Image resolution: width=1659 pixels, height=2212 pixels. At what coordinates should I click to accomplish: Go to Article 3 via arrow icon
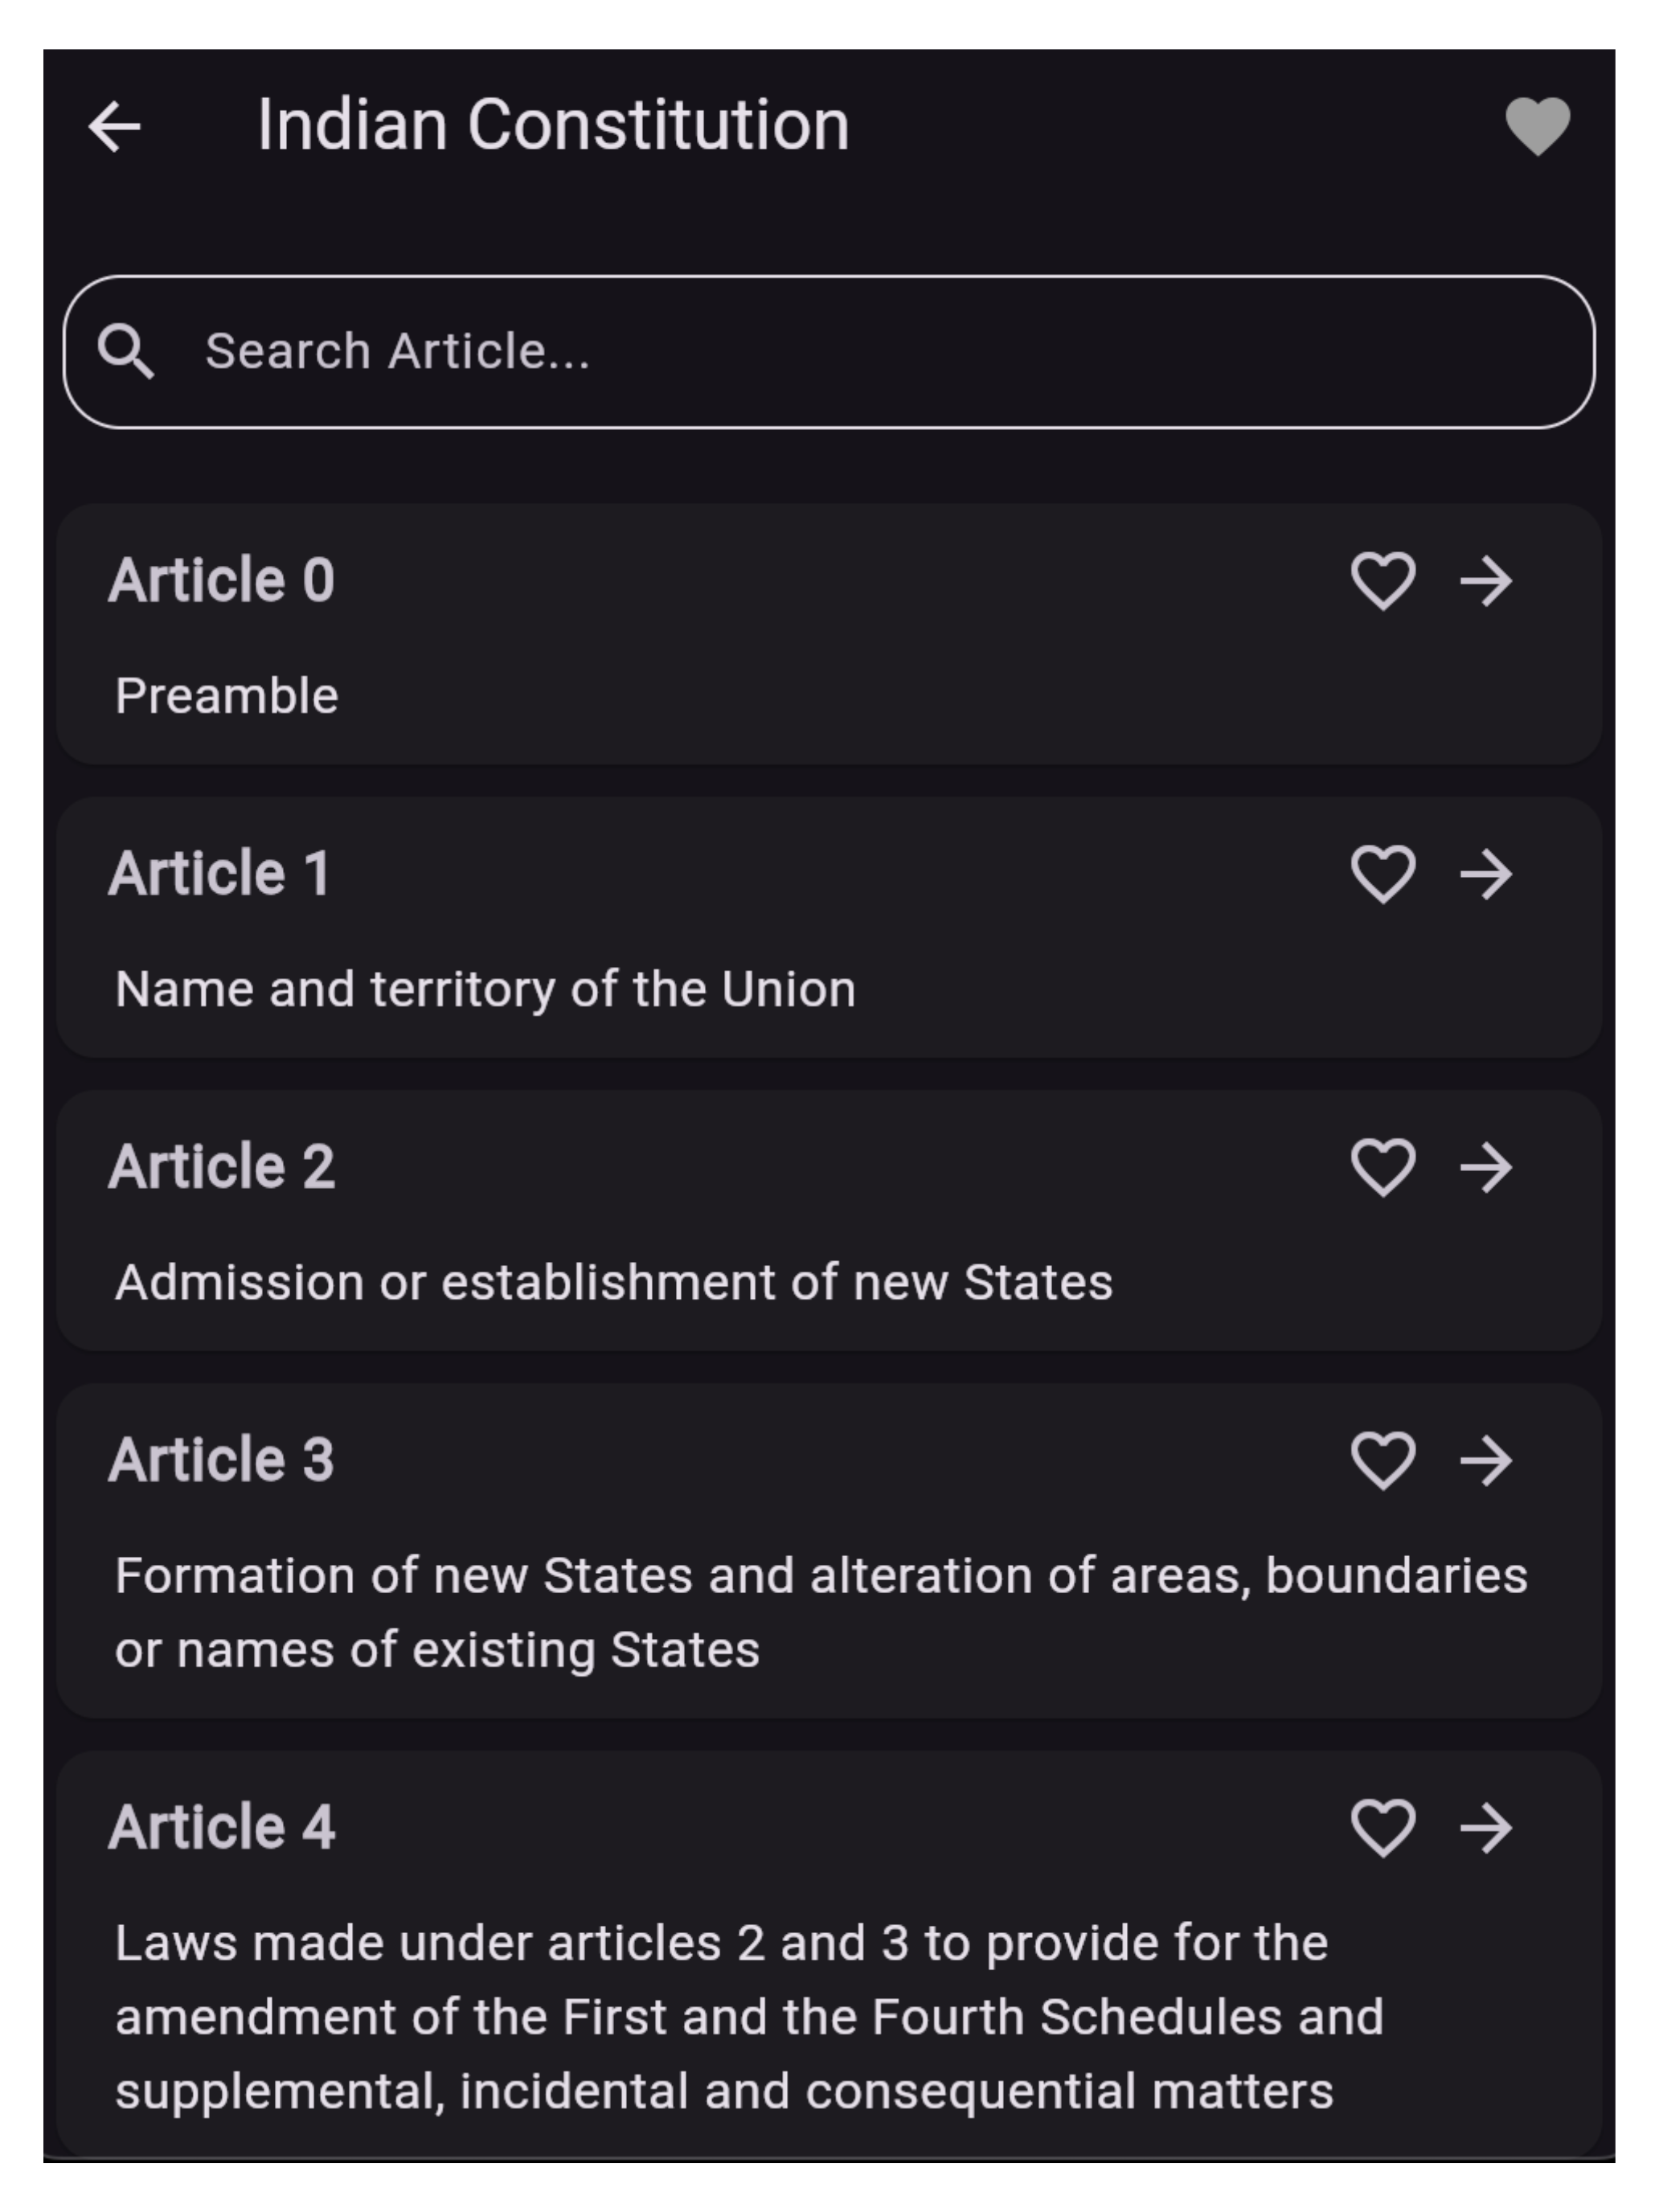click(1486, 1460)
